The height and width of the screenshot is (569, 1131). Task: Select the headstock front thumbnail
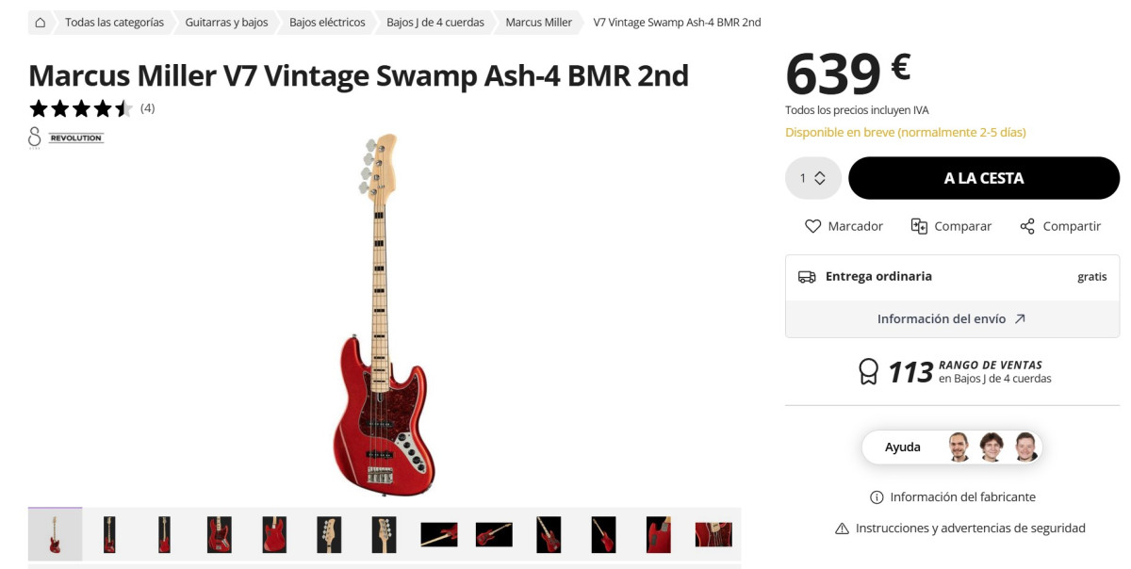329,534
